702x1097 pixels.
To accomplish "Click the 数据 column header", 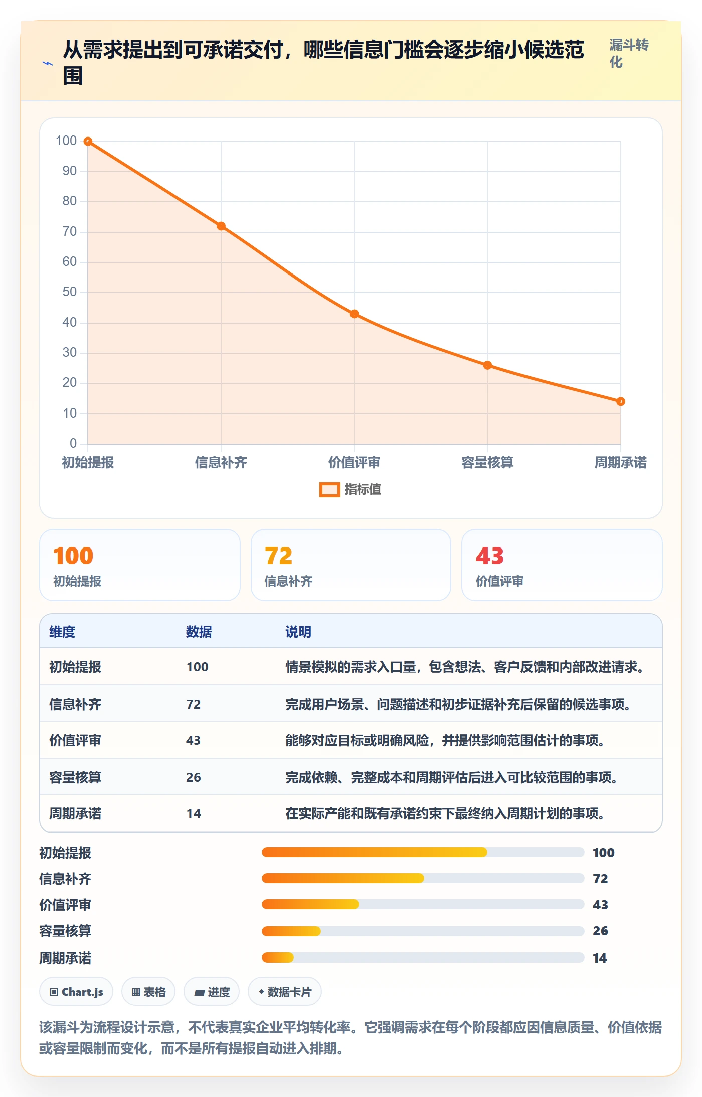I will 199,632.
